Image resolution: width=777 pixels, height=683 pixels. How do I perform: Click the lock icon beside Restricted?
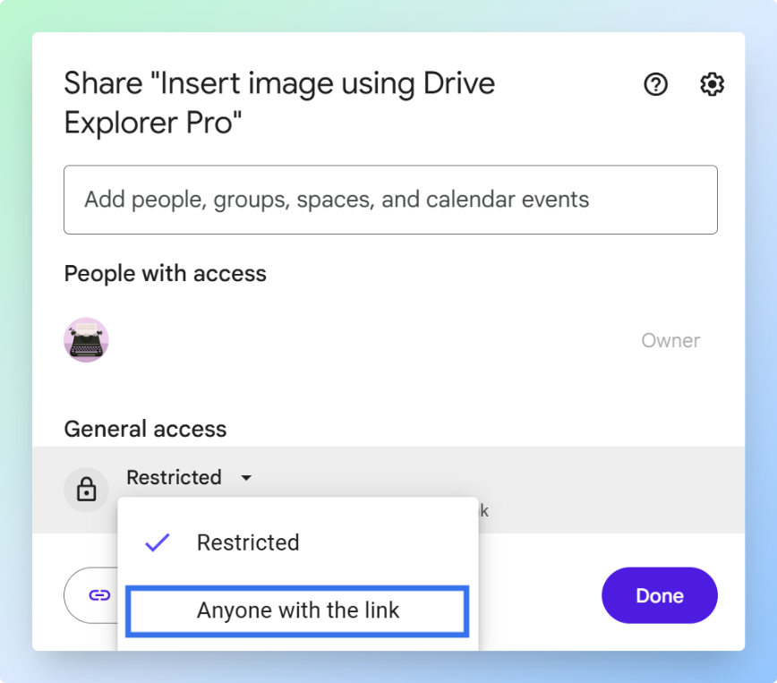[86, 490]
